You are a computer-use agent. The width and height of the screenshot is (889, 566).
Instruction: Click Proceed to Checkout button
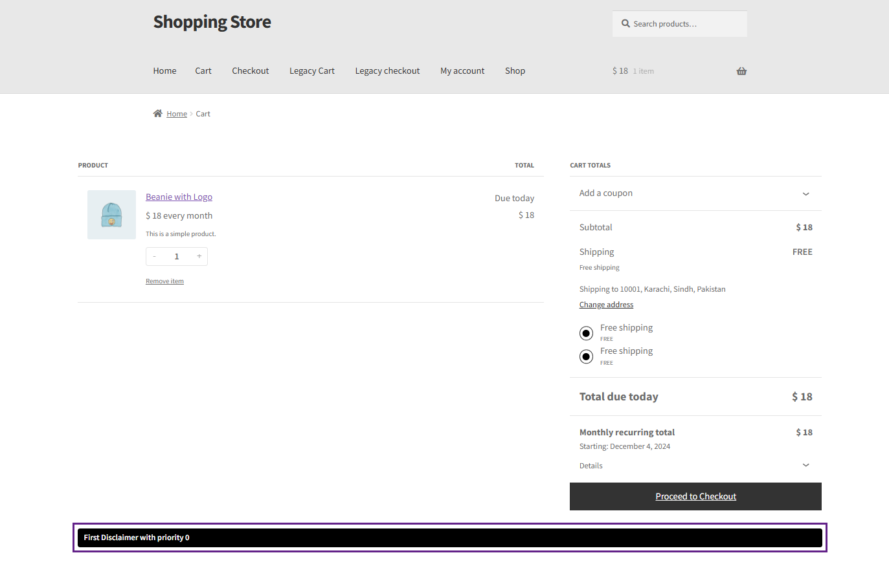(695, 496)
